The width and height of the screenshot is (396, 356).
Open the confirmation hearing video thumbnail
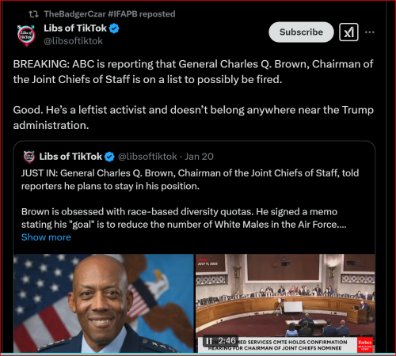click(x=285, y=303)
